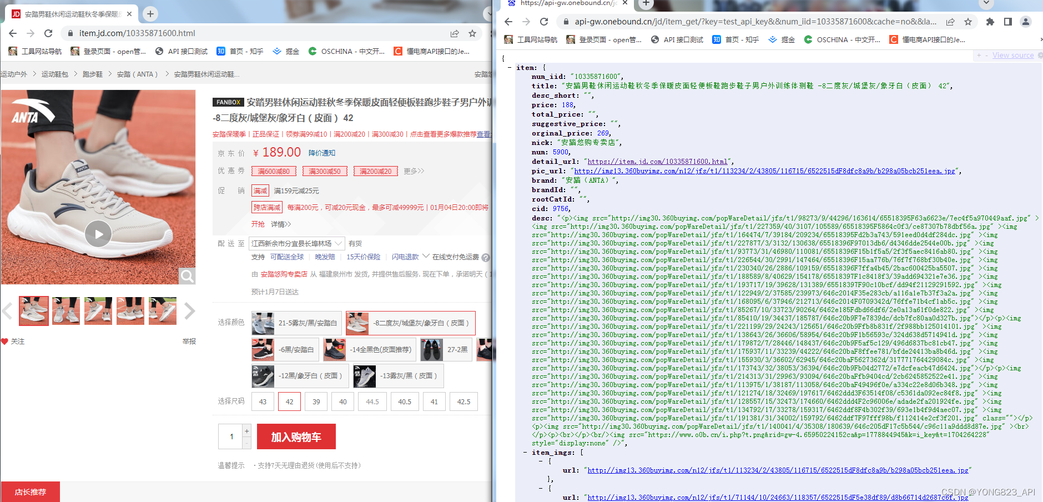Click View source in JSON viewer

[x=1013, y=56]
